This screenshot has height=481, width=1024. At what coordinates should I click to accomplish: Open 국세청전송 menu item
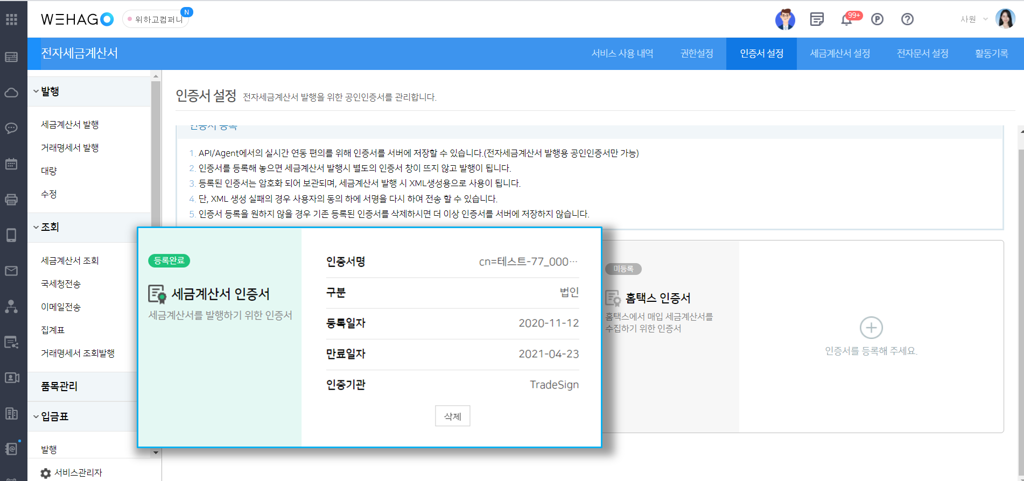click(x=60, y=284)
